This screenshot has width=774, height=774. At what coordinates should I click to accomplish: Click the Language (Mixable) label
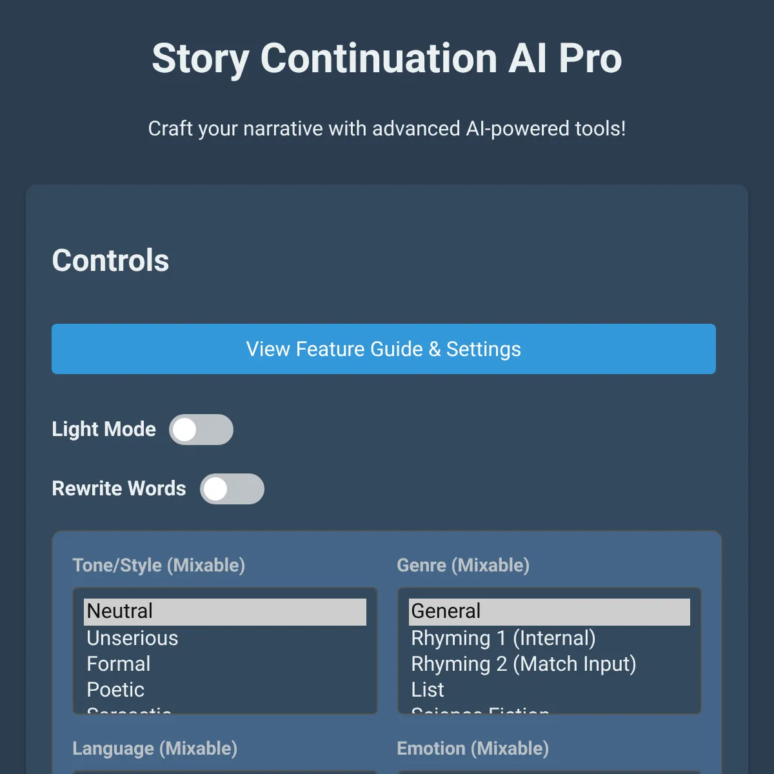155,748
